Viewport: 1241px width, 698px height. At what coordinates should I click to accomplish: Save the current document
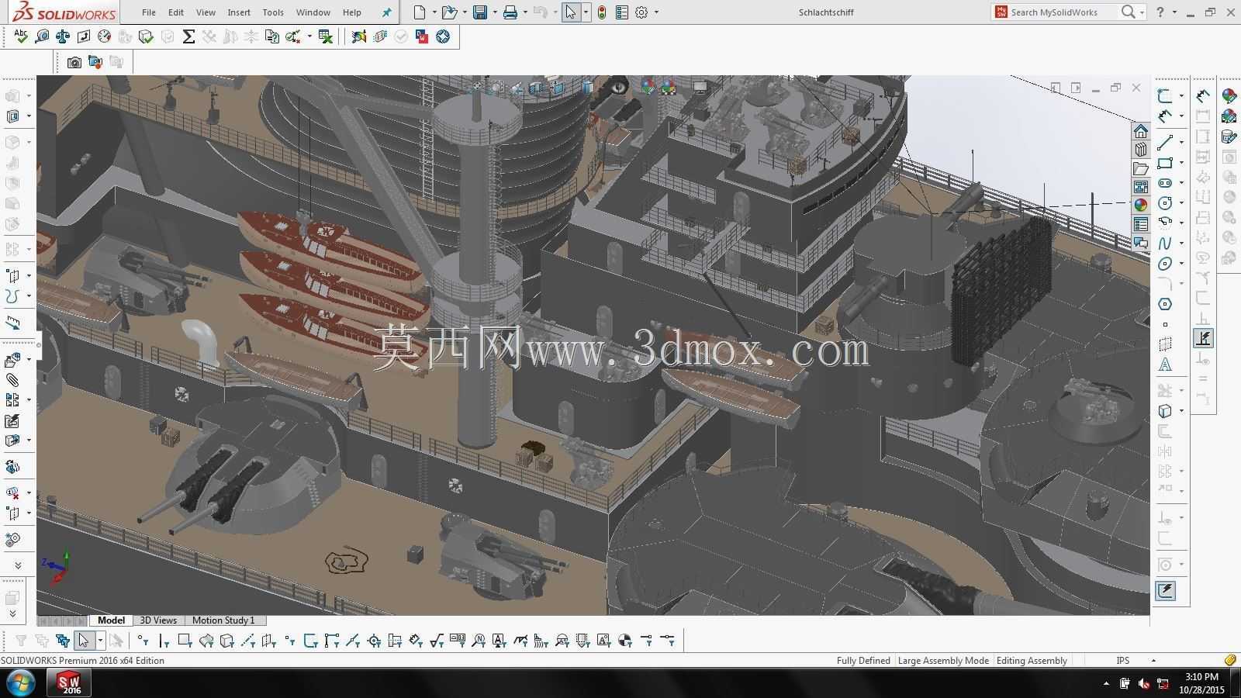click(480, 12)
